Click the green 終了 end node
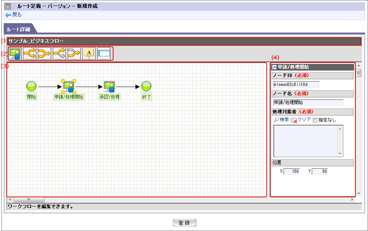The image size is (368, 231). click(x=146, y=86)
